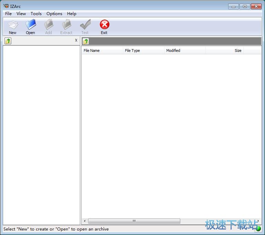Image resolution: width=265 pixels, height=235 pixels.
Task: Click the horizontal scrollbar thumb
Action: [x=134, y=221]
